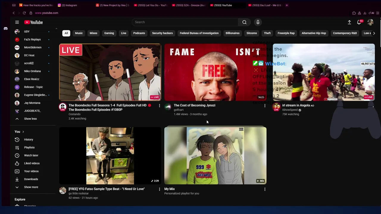Select the Gaming filter chip
Viewport: 381px width, 214px height.
(x=109, y=33)
